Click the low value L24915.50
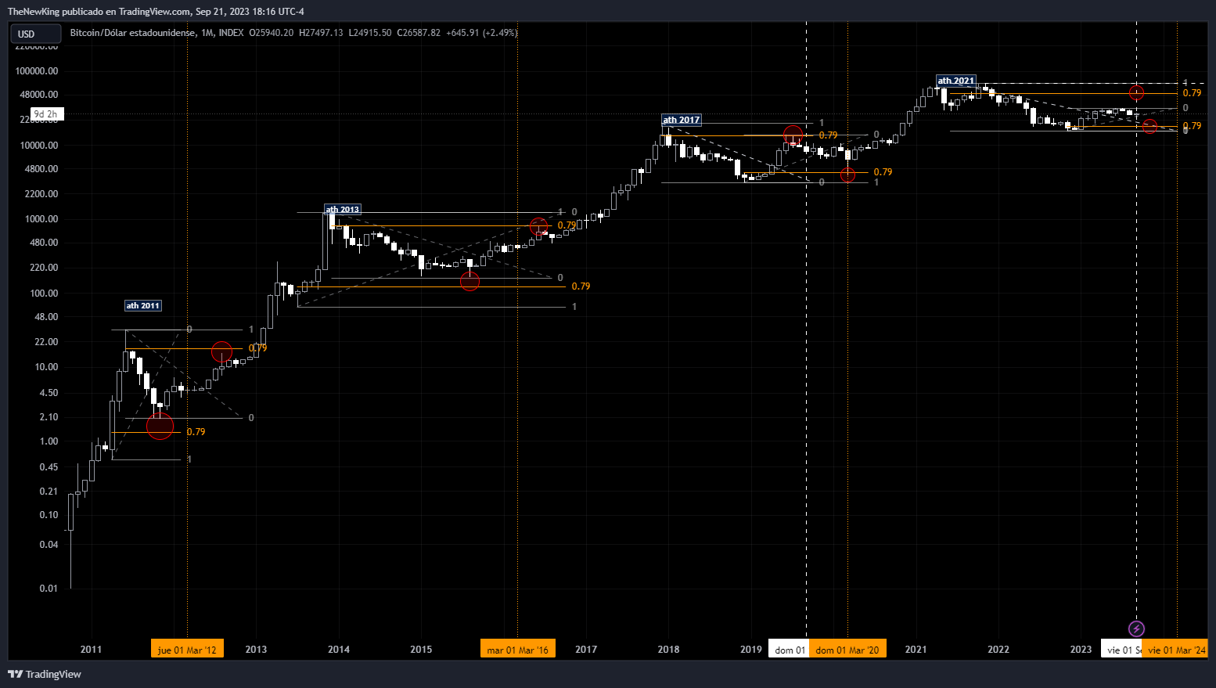This screenshot has height=688, width=1216. pos(370,33)
